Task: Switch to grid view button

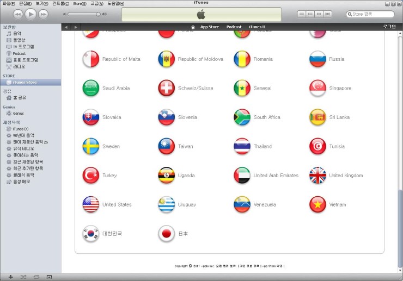Action: click(x=319, y=14)
